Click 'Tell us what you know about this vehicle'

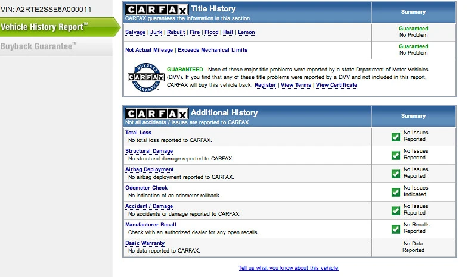(289, 268)
